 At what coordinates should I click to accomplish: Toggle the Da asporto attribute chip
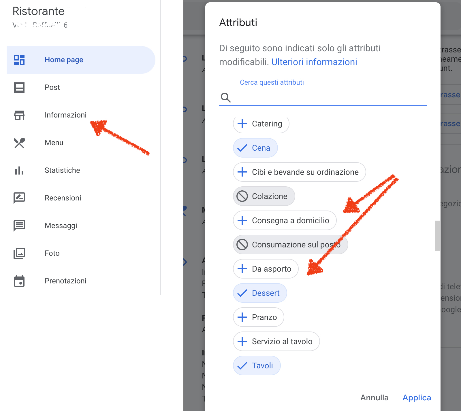(266, 269)
